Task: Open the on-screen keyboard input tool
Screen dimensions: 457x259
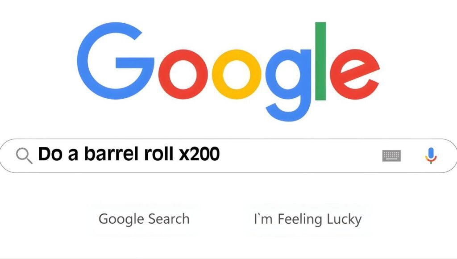Action: (x=391, y=156)
